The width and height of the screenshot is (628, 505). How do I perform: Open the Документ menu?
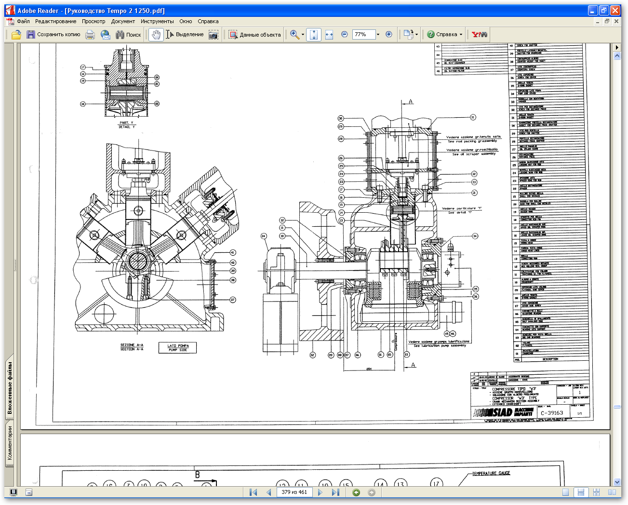coord(123,21)
